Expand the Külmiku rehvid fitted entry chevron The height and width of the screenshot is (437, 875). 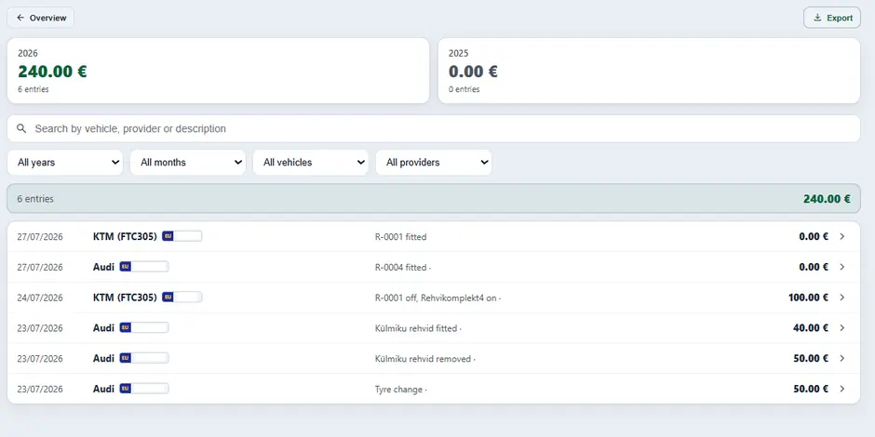[842, 327]
